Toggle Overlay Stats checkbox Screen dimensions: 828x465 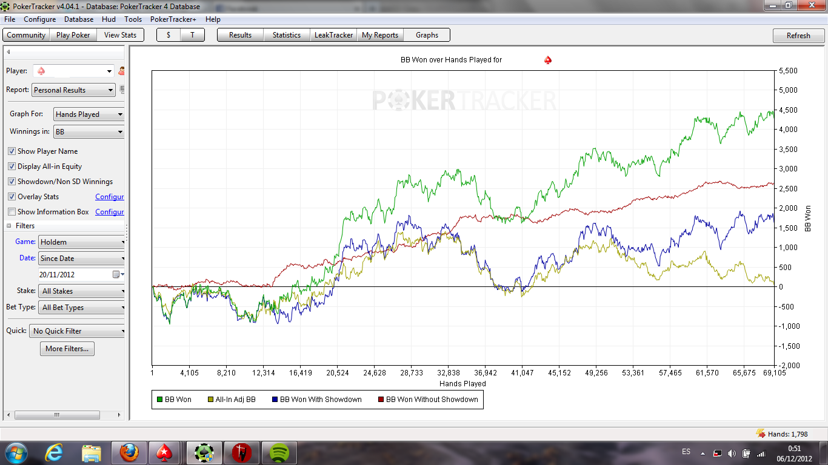(12, 197)
